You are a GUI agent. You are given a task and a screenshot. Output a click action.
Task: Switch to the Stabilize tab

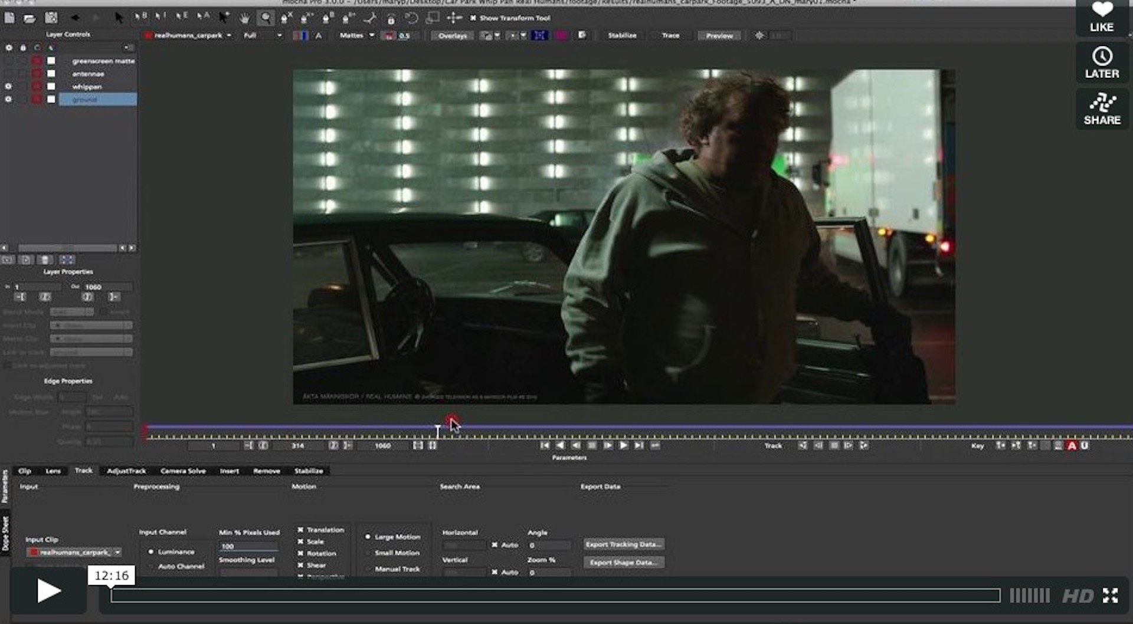[x=309, y=471]
